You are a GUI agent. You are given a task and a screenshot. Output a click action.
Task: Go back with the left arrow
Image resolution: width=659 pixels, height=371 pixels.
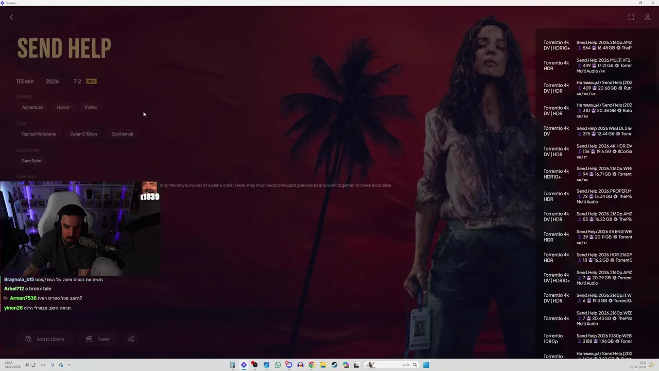coord(11,17)
